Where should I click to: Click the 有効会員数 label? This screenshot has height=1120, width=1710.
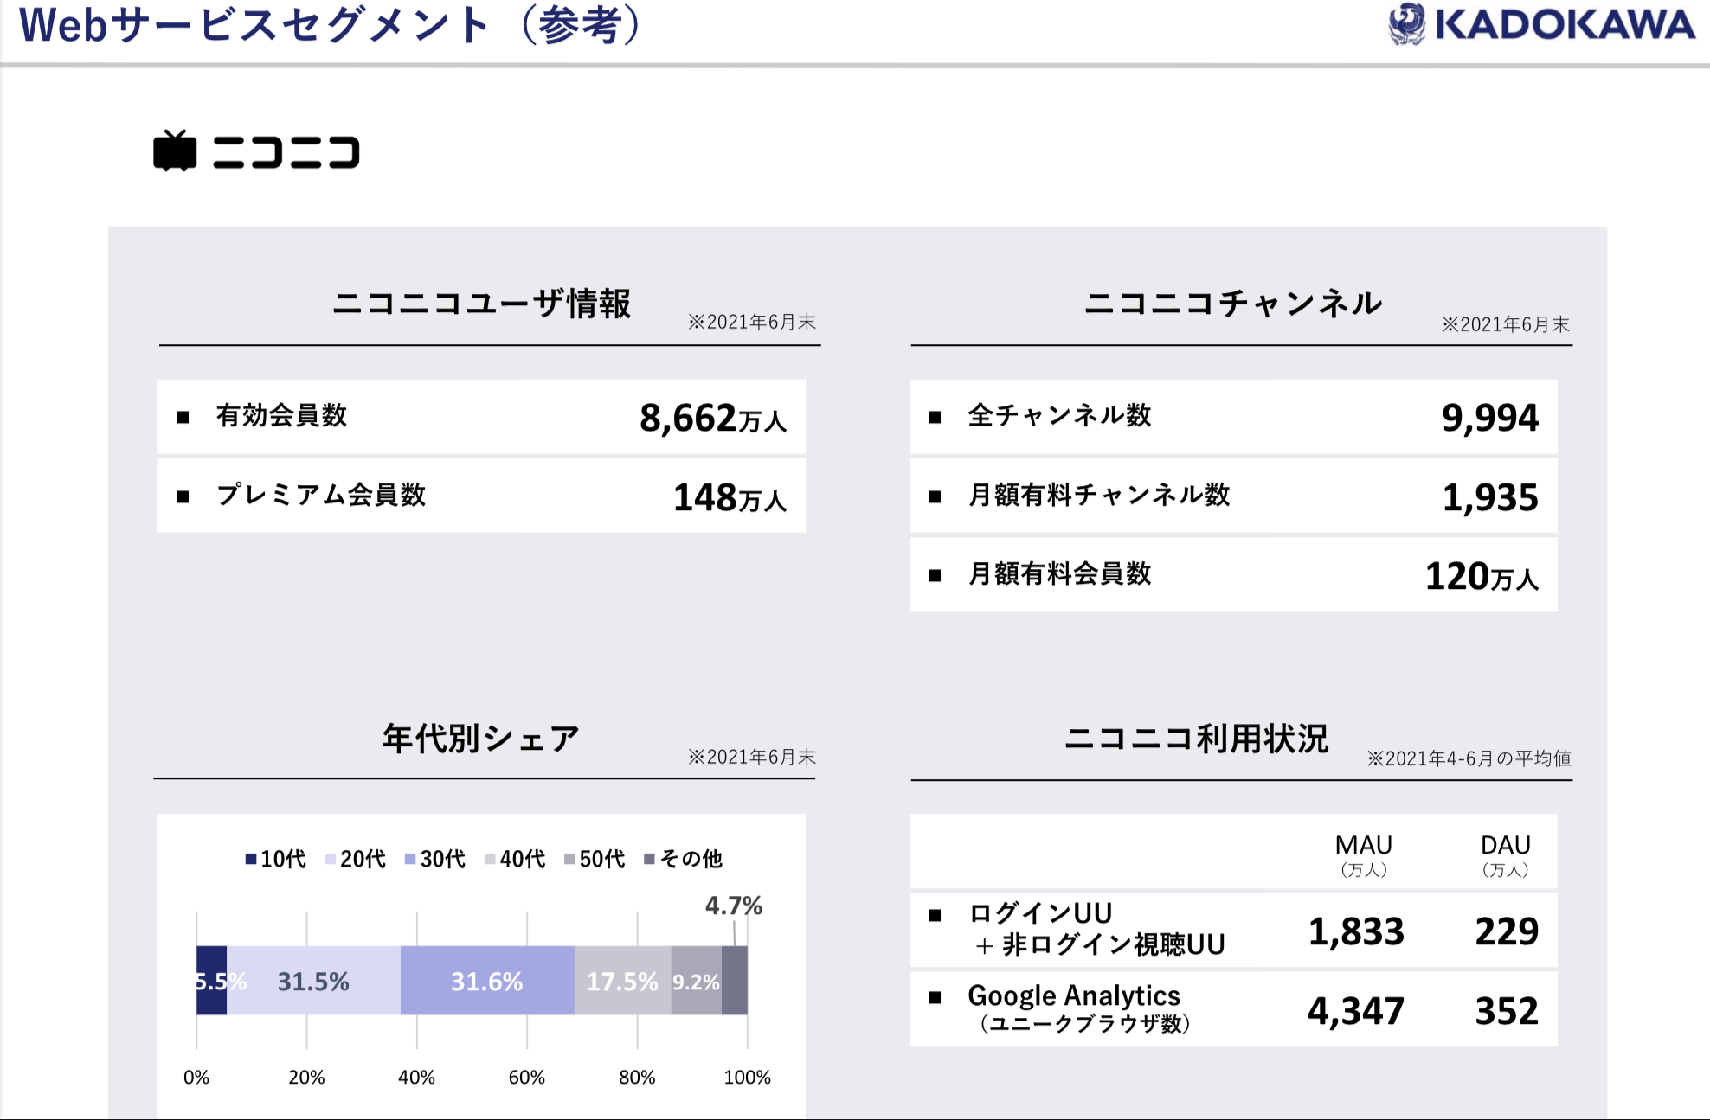click(281, 416)
